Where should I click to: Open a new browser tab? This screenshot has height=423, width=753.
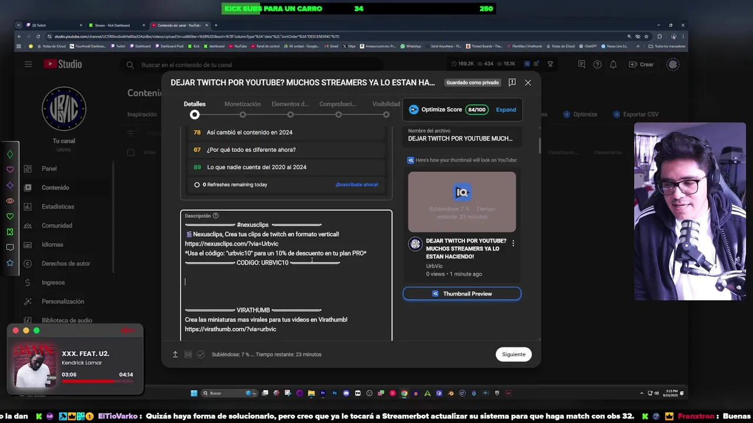coord(216,25)
